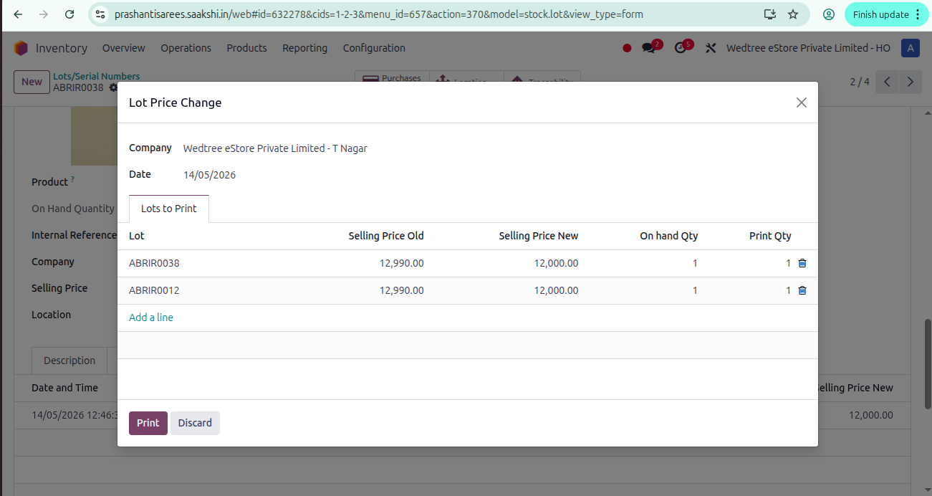The width and height of the screenshot is (932, 496).
Task: Select the ABRIR0012 lot cell
Action: tap(154, 290)
